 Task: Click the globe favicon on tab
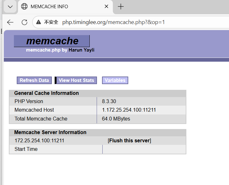[x=24, y=6]
